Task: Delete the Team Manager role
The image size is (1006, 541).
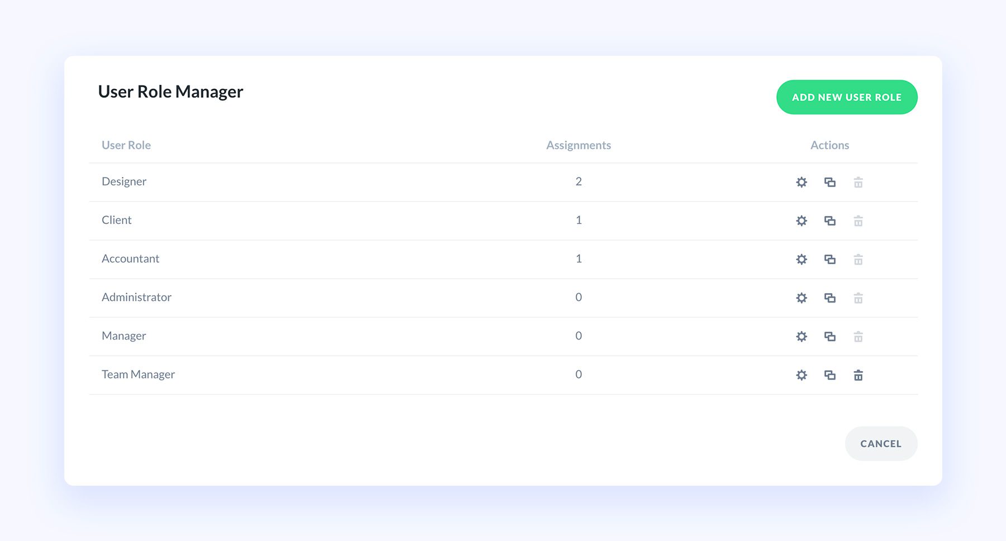Action: (x=858, y=375)
